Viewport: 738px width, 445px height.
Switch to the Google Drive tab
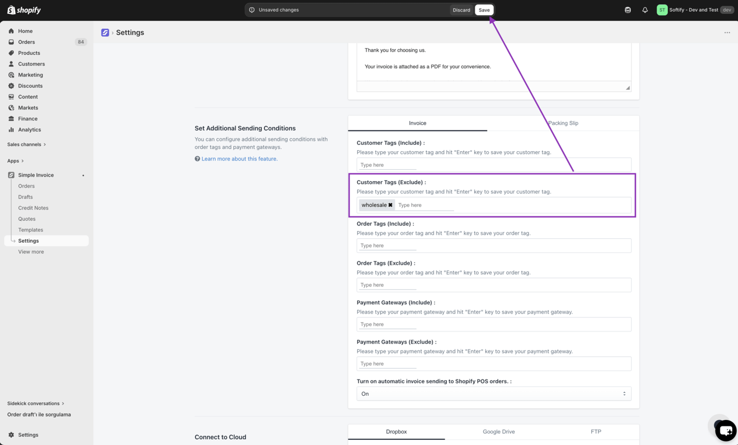[x=499, y=432]
